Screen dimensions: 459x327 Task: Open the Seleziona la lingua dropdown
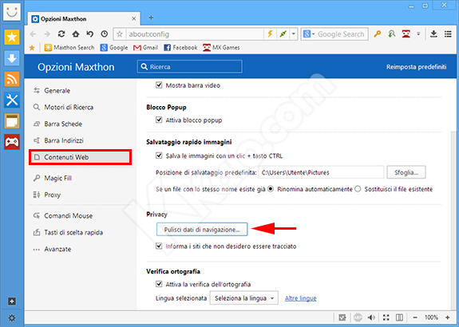coord(243,298)
